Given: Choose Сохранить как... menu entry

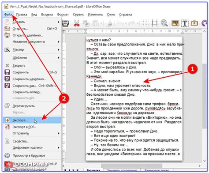Looking at the screenshot, I should 32,86.
